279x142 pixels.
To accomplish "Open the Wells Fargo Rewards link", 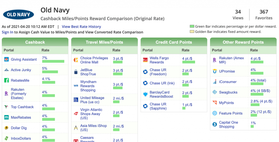I will pos(159,60).
